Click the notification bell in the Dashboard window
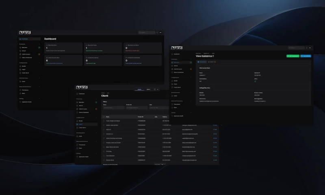325x195 pixels. pos(157,32)
